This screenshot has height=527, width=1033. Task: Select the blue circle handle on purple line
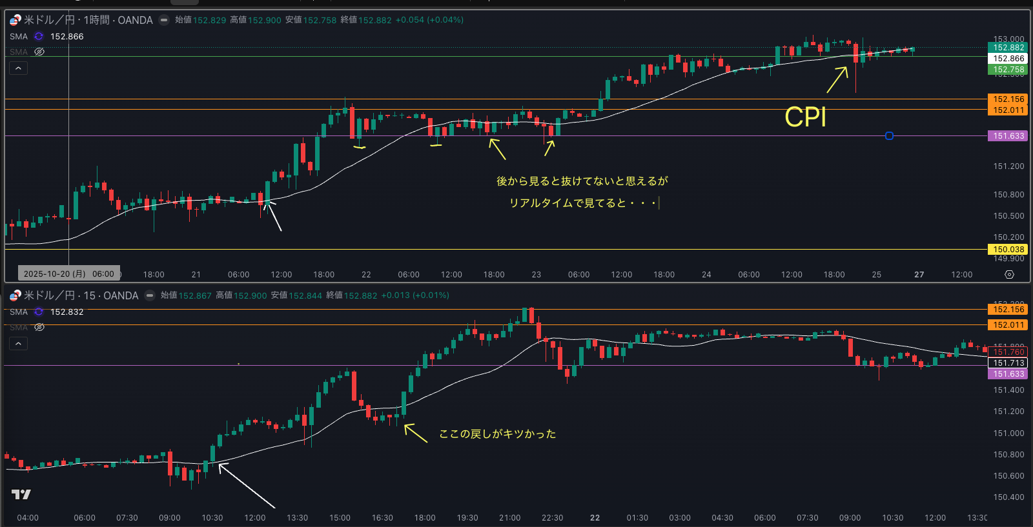(889, 136)
